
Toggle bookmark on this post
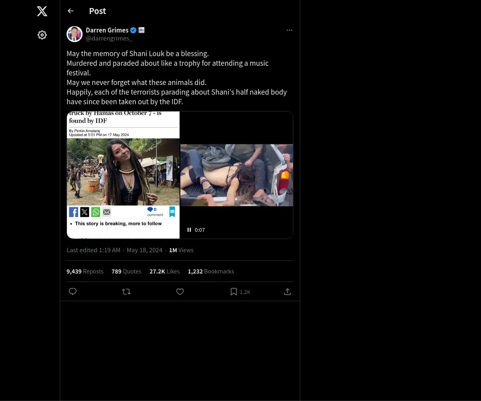coord(234,292)
